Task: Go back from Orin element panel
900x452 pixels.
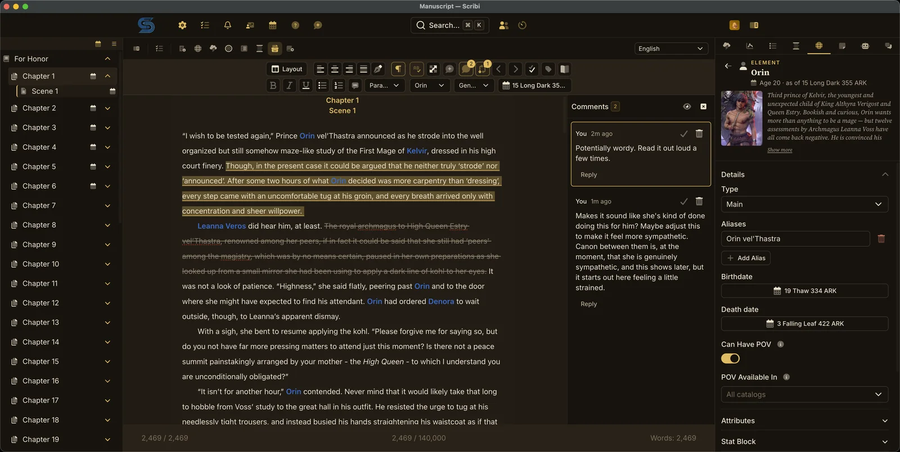Action: [x=728, y=66]
